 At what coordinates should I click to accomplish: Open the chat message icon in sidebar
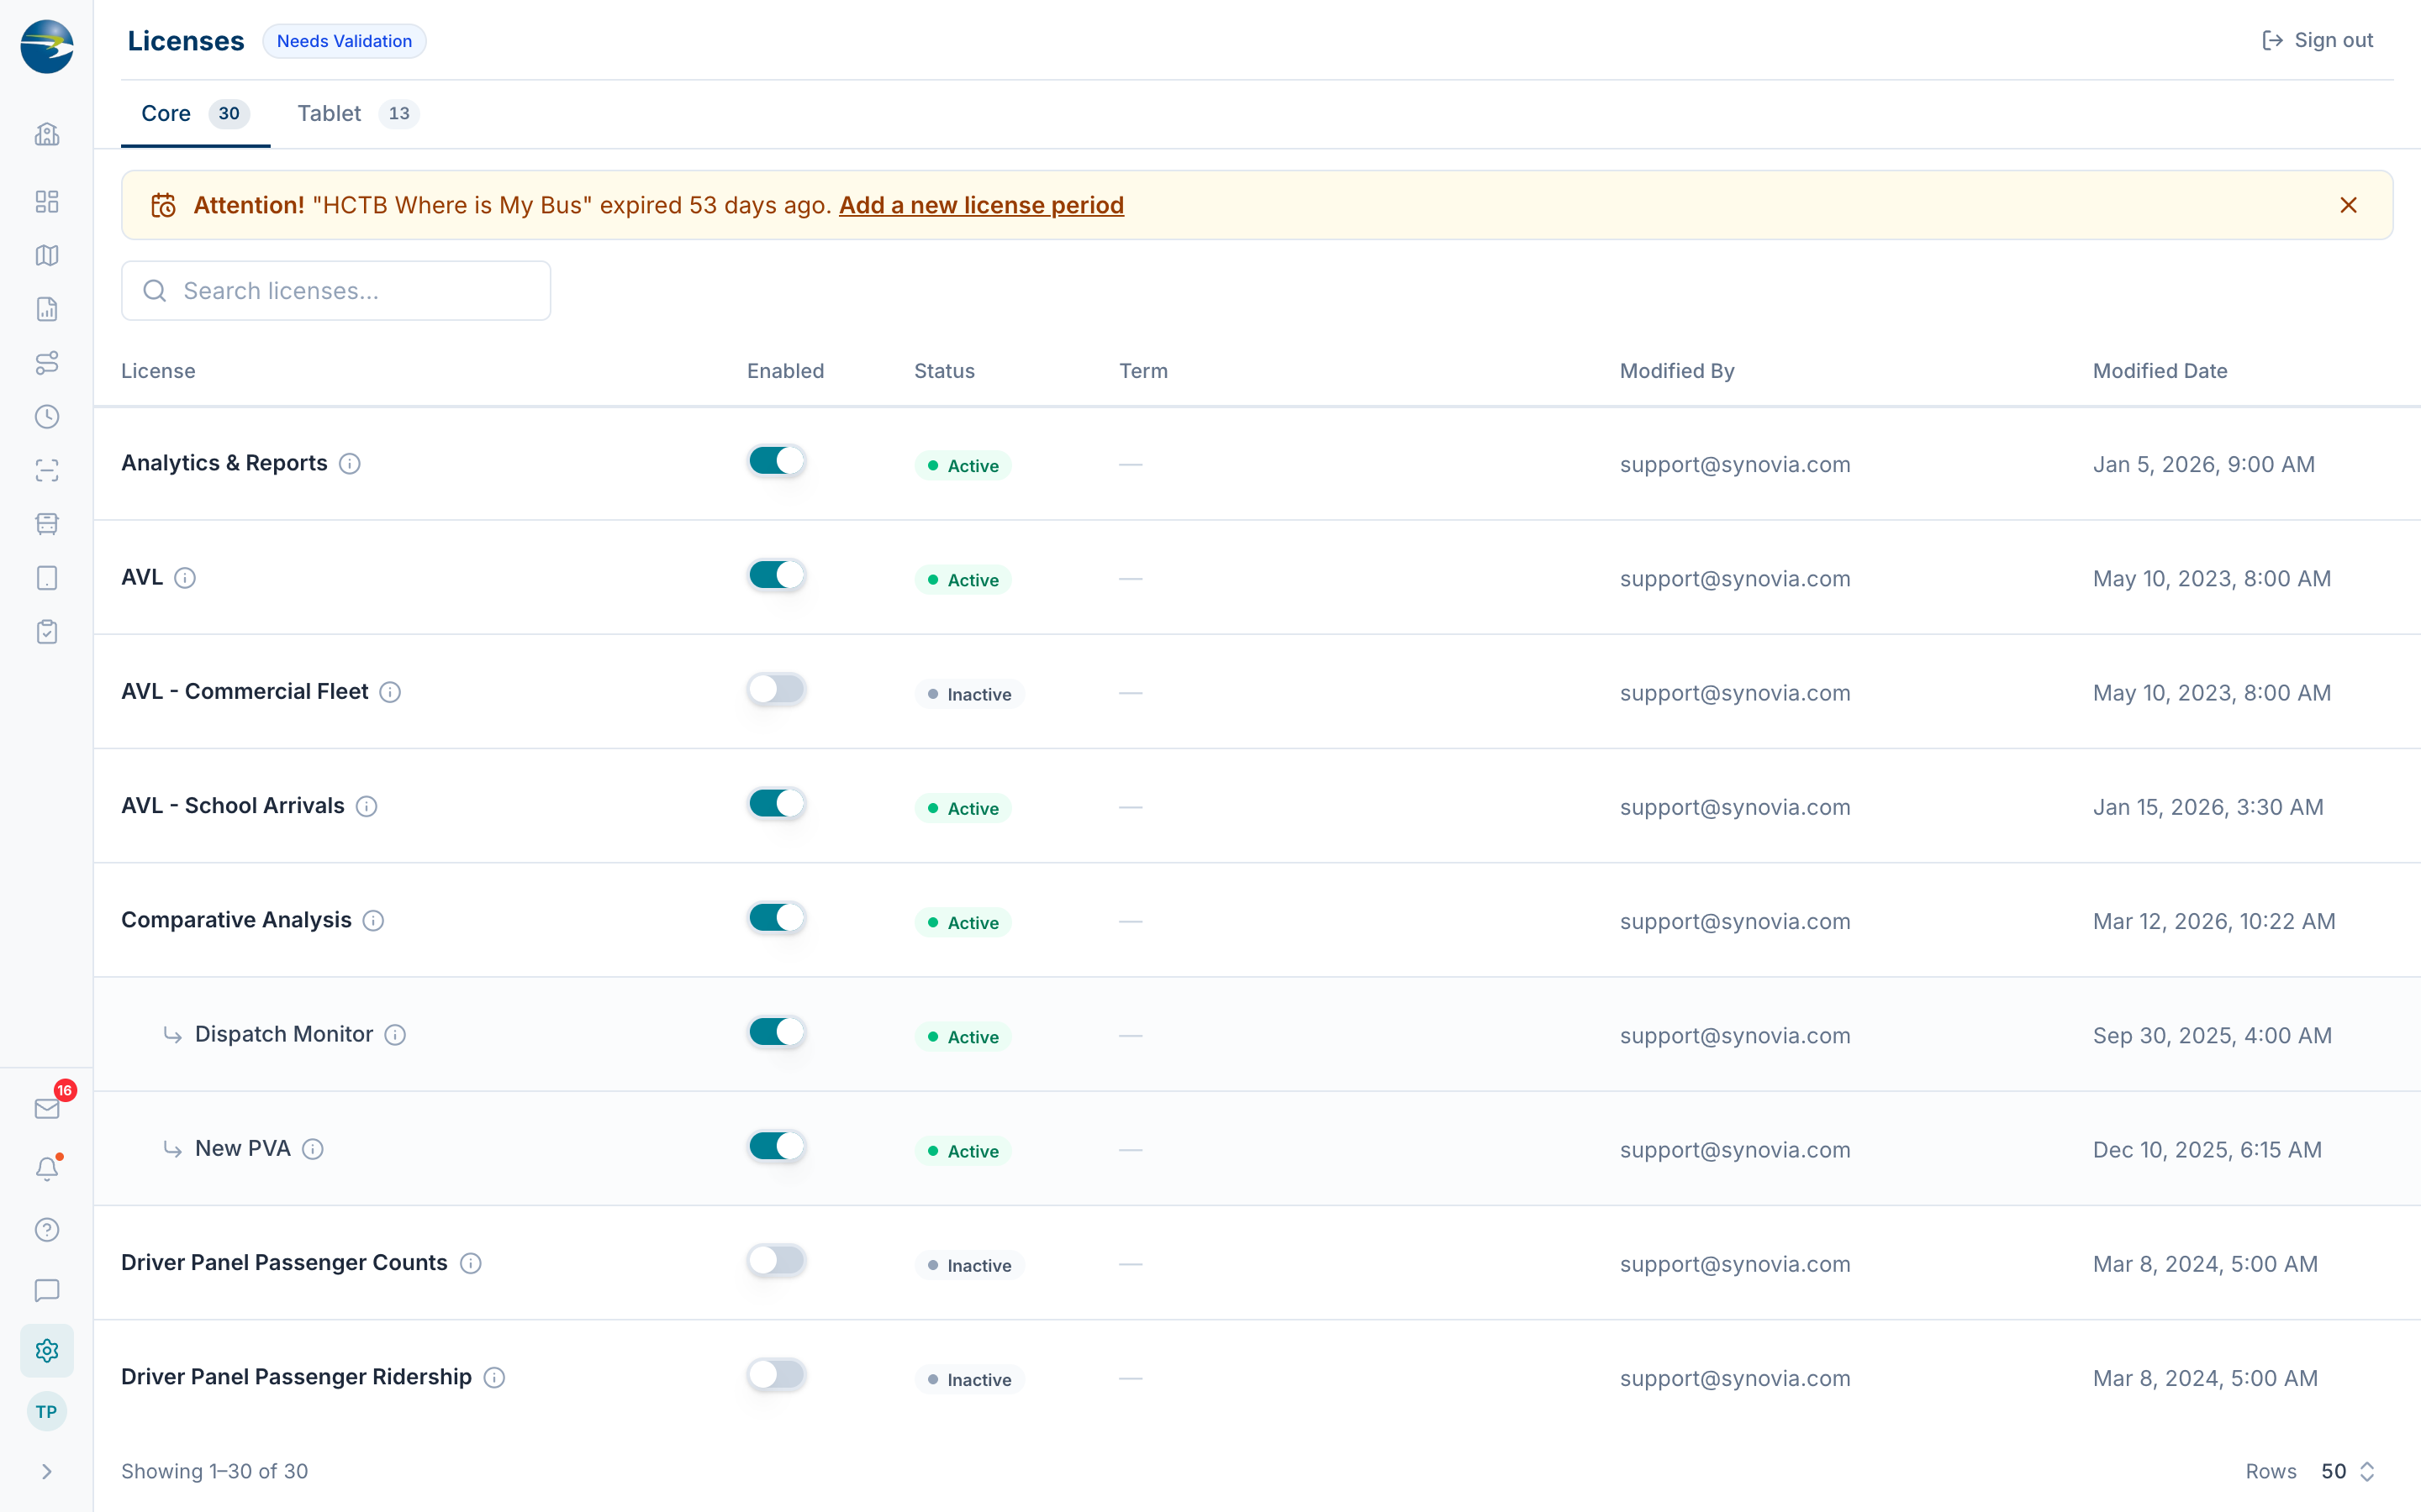(x=47, y=1290)
